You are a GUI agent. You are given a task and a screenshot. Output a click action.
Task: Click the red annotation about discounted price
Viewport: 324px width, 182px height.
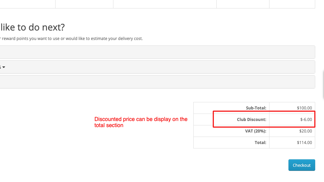point(141,122)
